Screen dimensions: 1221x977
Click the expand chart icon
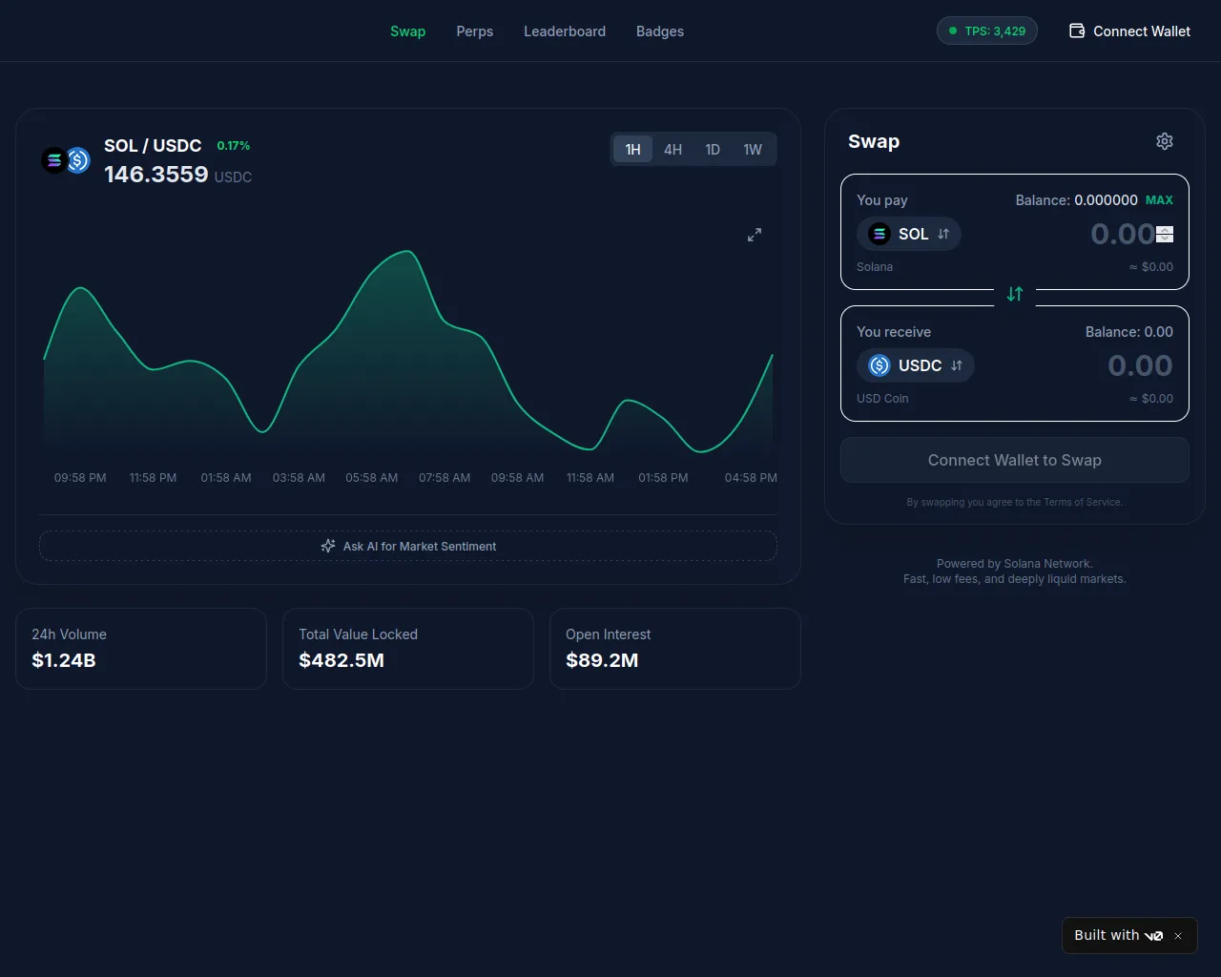(x=755, y=235)
